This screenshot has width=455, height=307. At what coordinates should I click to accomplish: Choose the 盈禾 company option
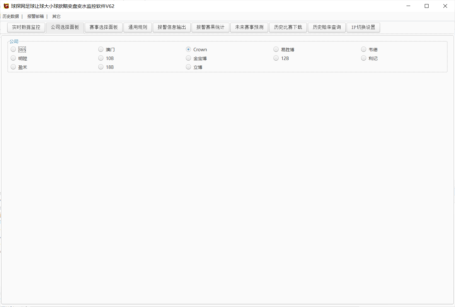click(13, 67)
